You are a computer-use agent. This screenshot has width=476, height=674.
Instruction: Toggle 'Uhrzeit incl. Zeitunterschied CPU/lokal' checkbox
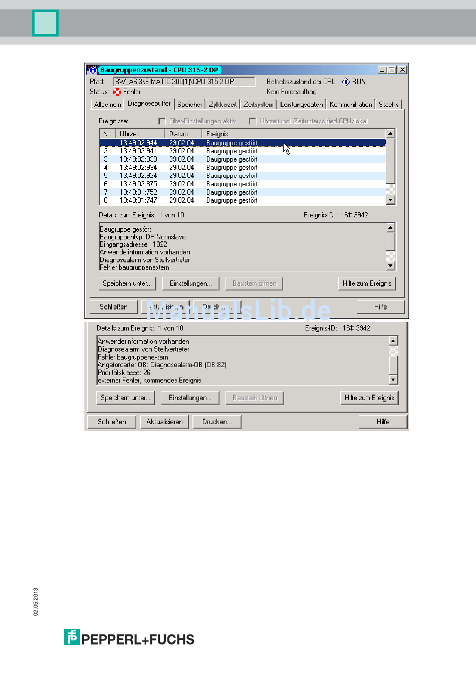tap(253, 121)
